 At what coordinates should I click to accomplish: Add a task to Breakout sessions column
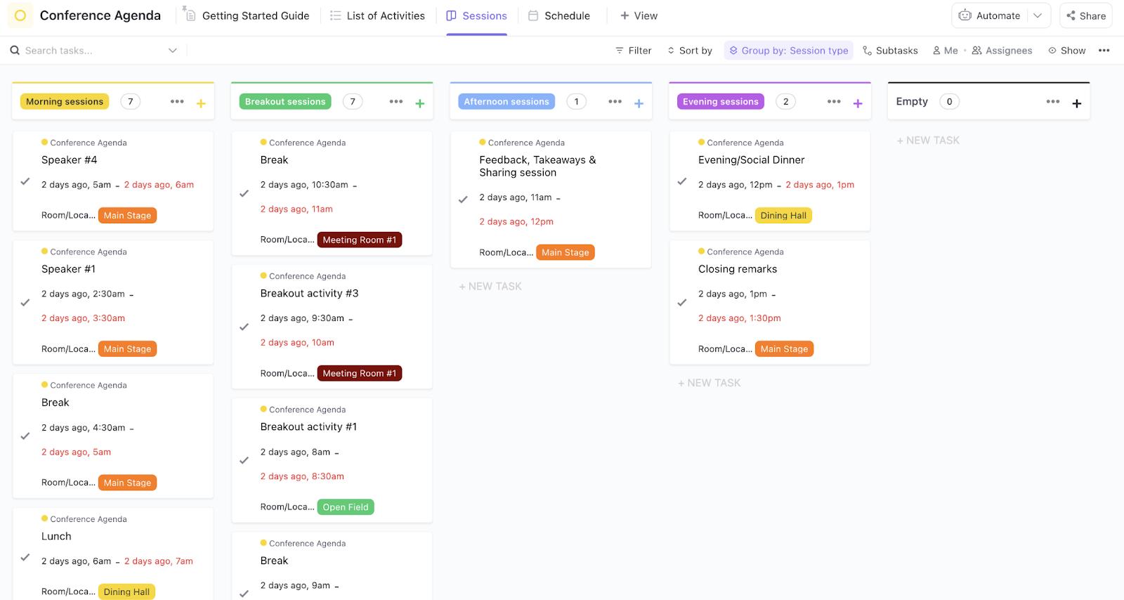pyautogui.click(x=420, y=103)
